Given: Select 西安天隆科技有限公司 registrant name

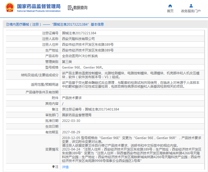Looking at the screenshot, I should (79, 39).
